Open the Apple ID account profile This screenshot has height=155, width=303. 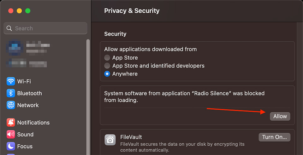click(x=28, y=48)
